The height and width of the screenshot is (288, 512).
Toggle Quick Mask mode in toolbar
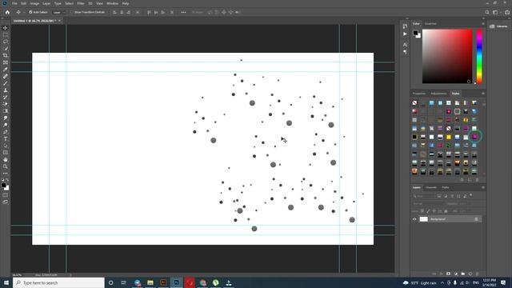[x=6, y=195]
